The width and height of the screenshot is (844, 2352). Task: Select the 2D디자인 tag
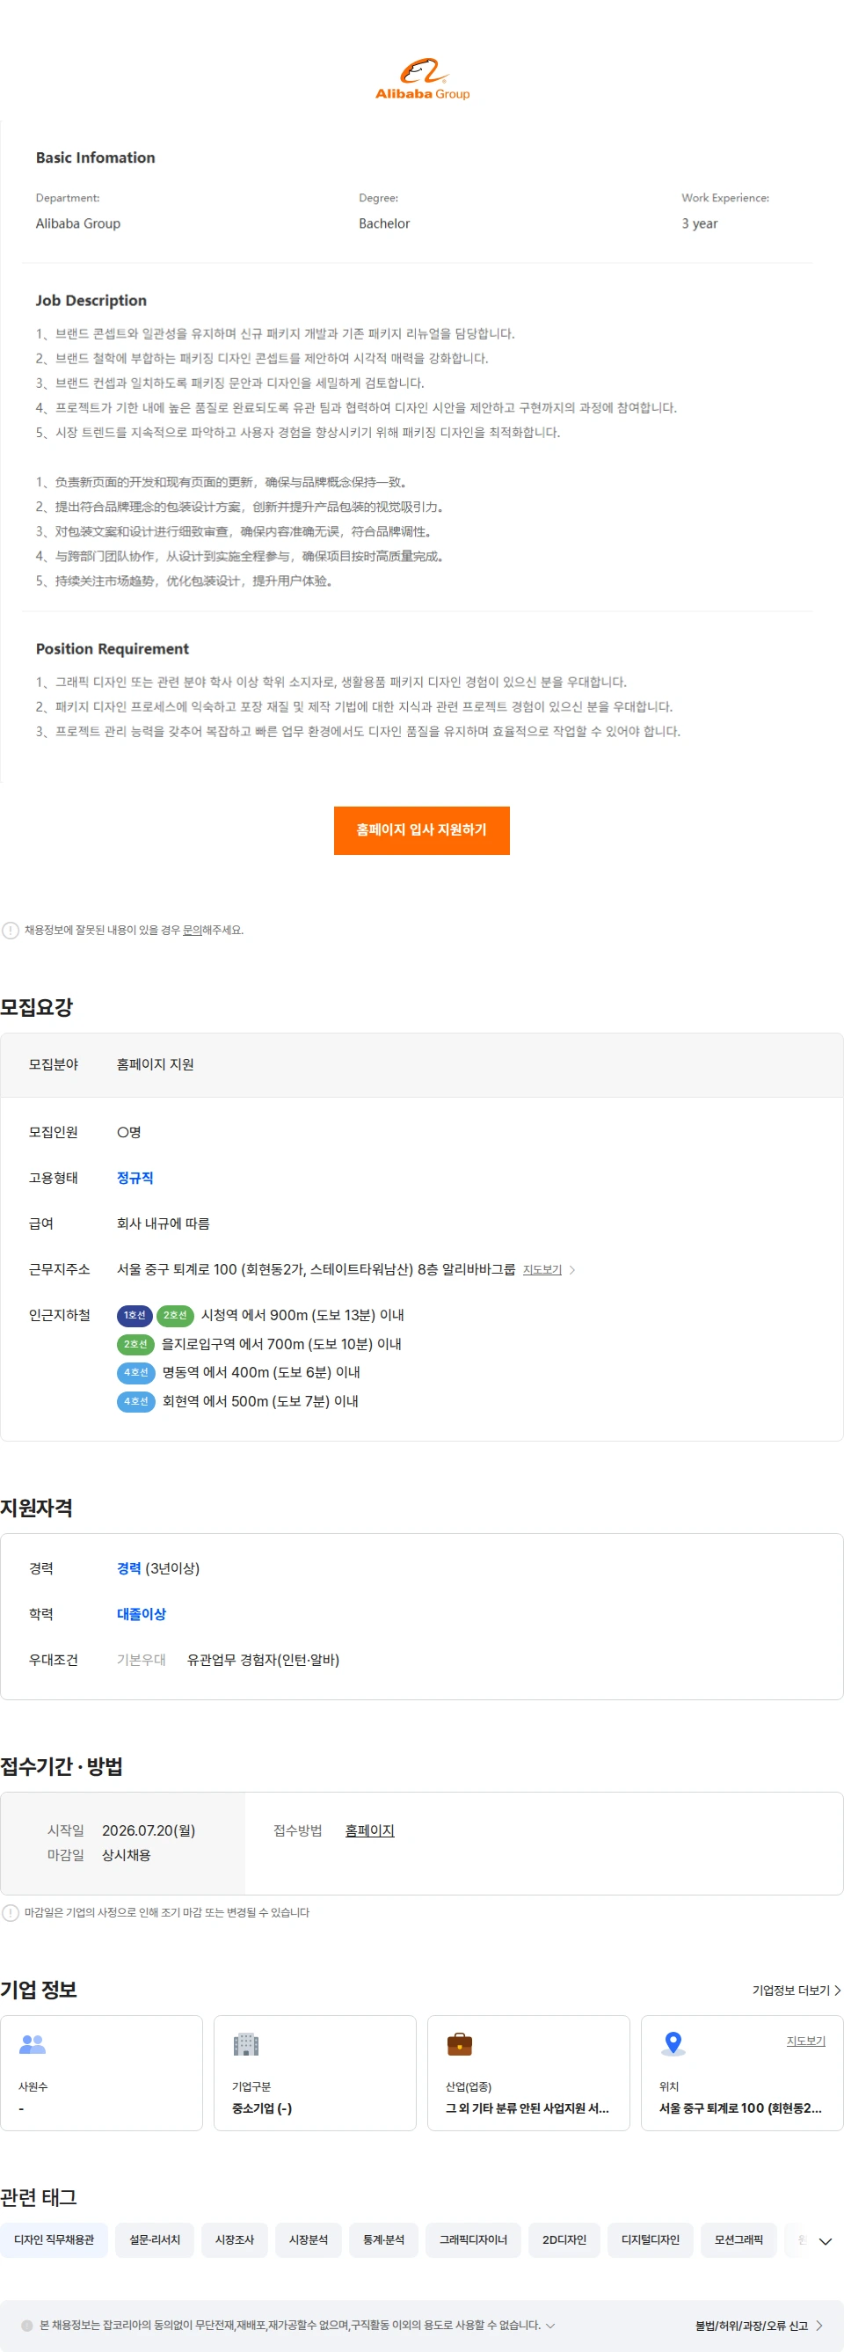(x=564, y=2239)
